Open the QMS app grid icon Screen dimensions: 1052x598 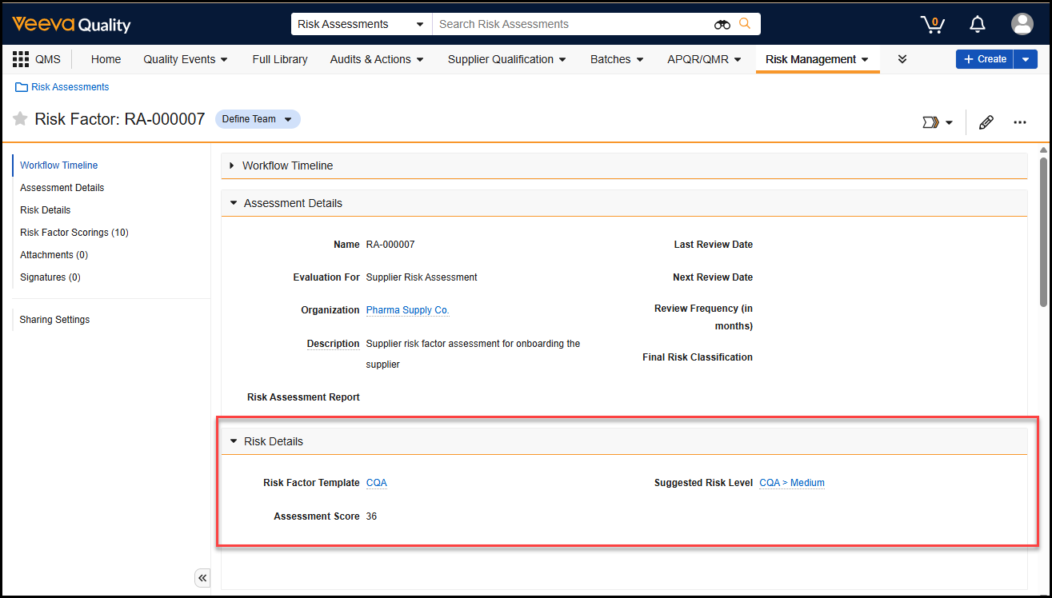pos(21,59)
